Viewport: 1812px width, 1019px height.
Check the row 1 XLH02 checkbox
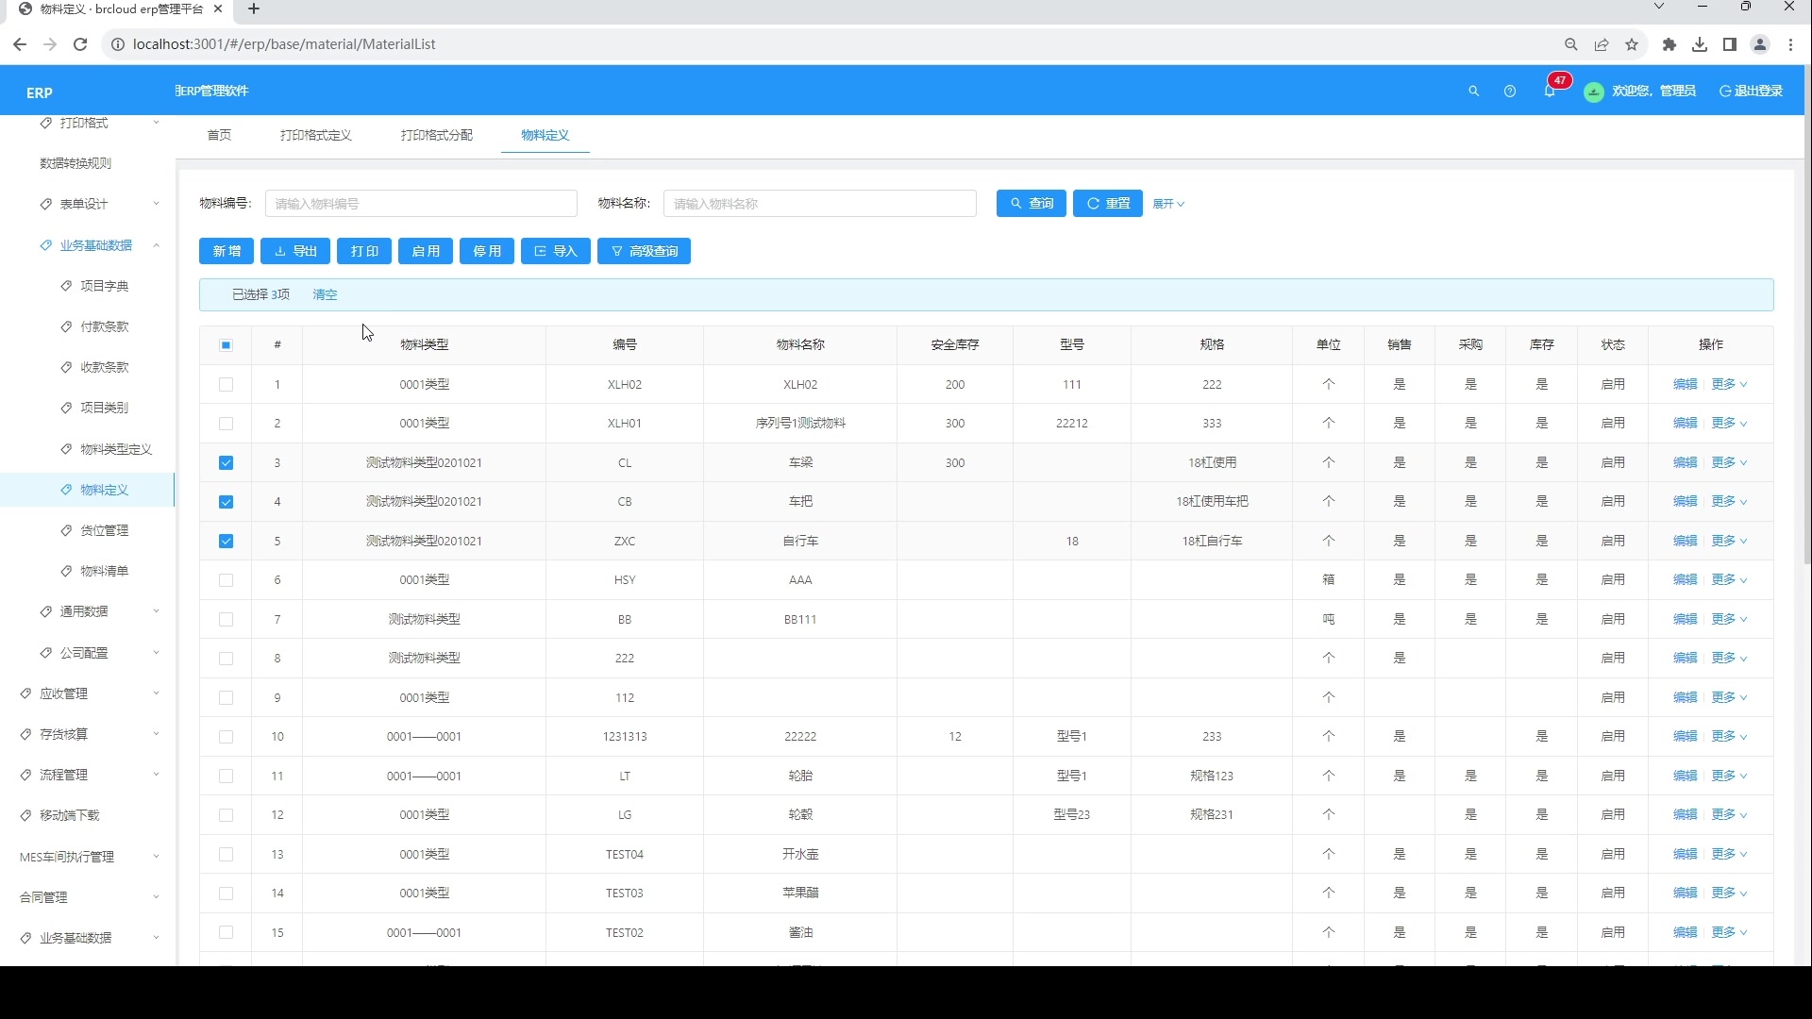coord(226,385)
